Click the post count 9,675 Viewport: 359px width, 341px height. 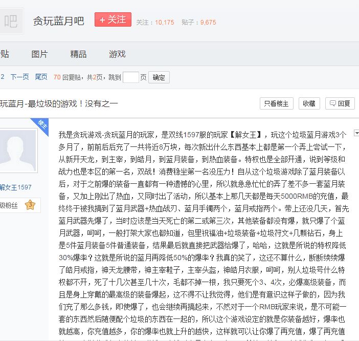coord(208,22)
